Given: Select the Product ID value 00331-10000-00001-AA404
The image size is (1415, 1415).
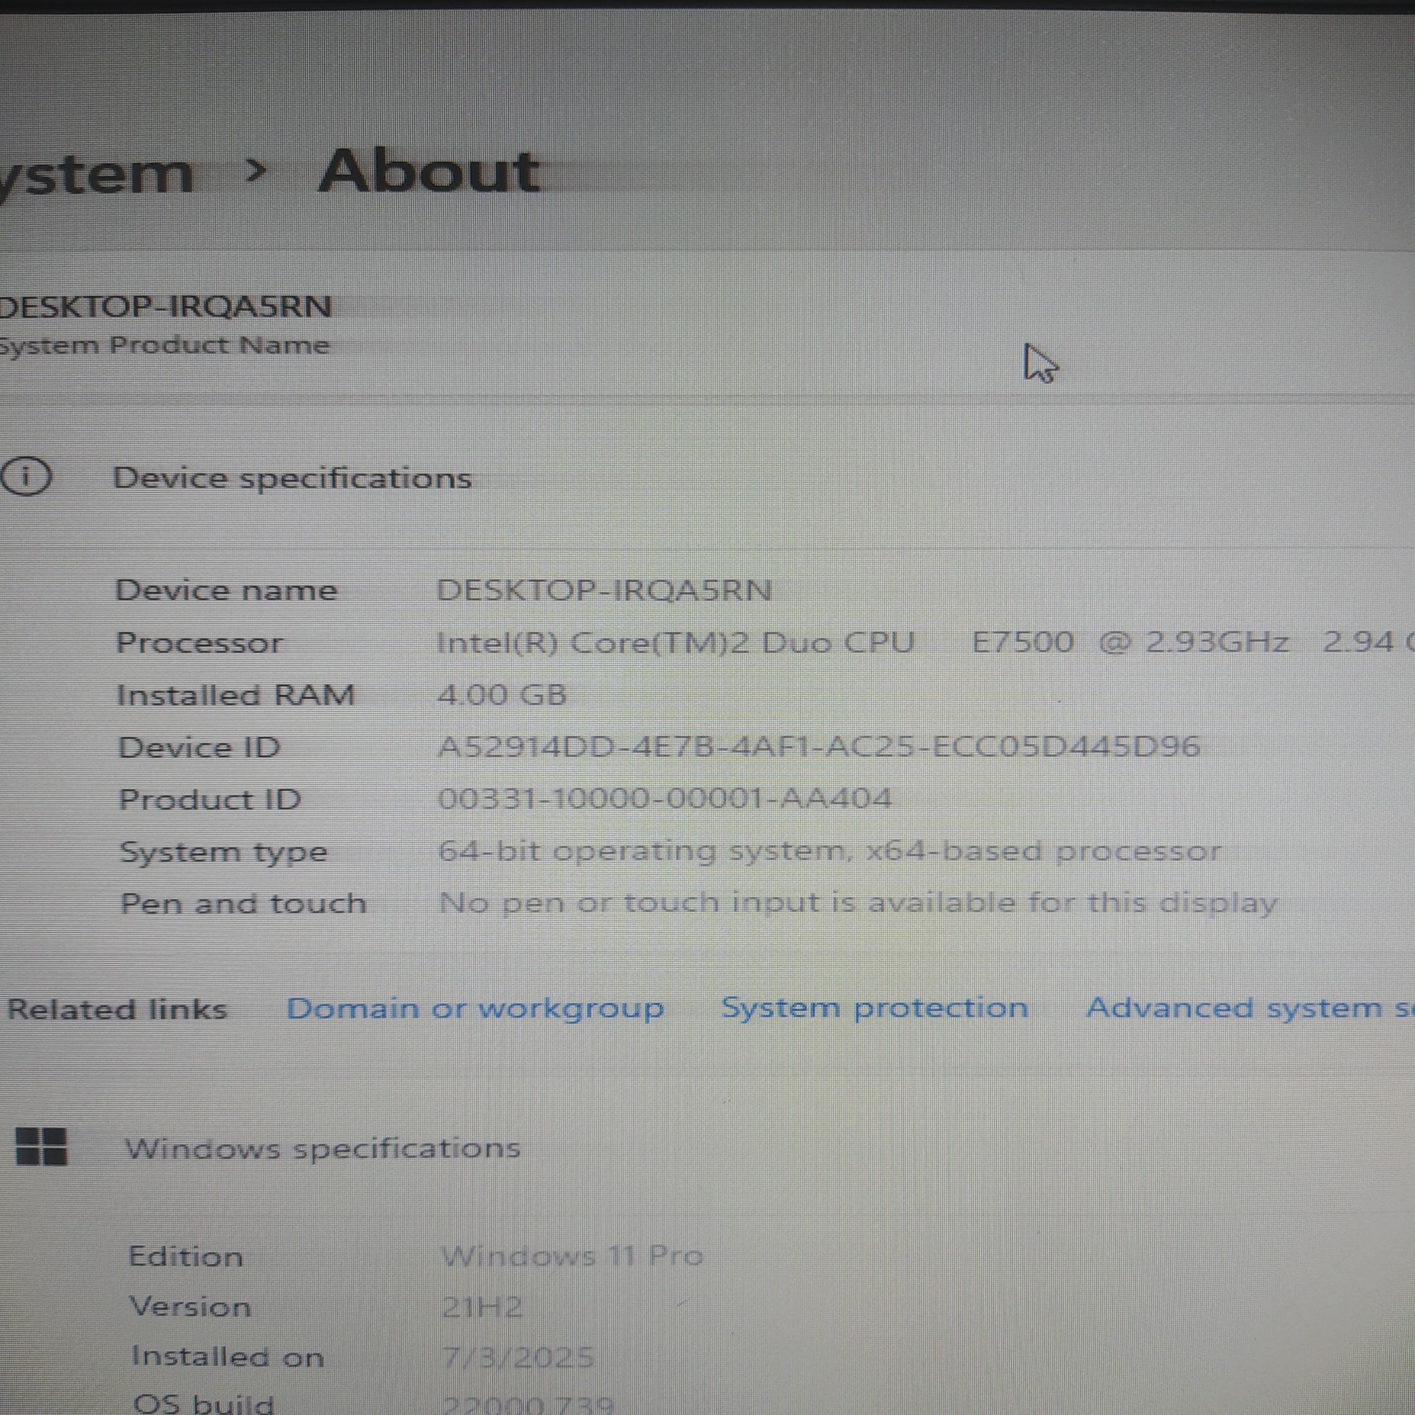Looking at the screenshot, I should pyautogui.click(x=664, y=798).
